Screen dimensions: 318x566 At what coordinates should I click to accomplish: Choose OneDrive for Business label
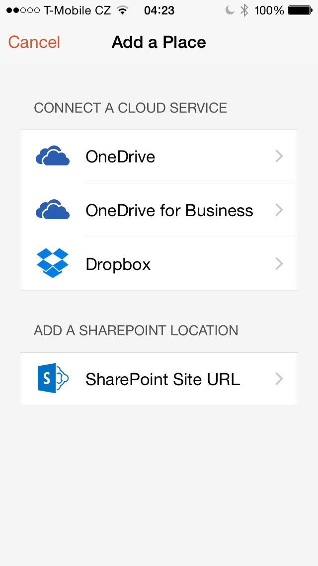coord(169,210)
